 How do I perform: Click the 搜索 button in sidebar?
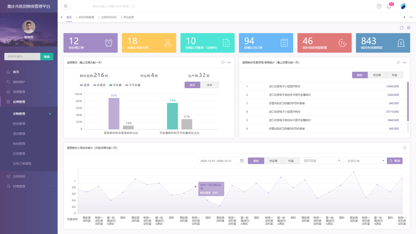(x=47, y=57)
